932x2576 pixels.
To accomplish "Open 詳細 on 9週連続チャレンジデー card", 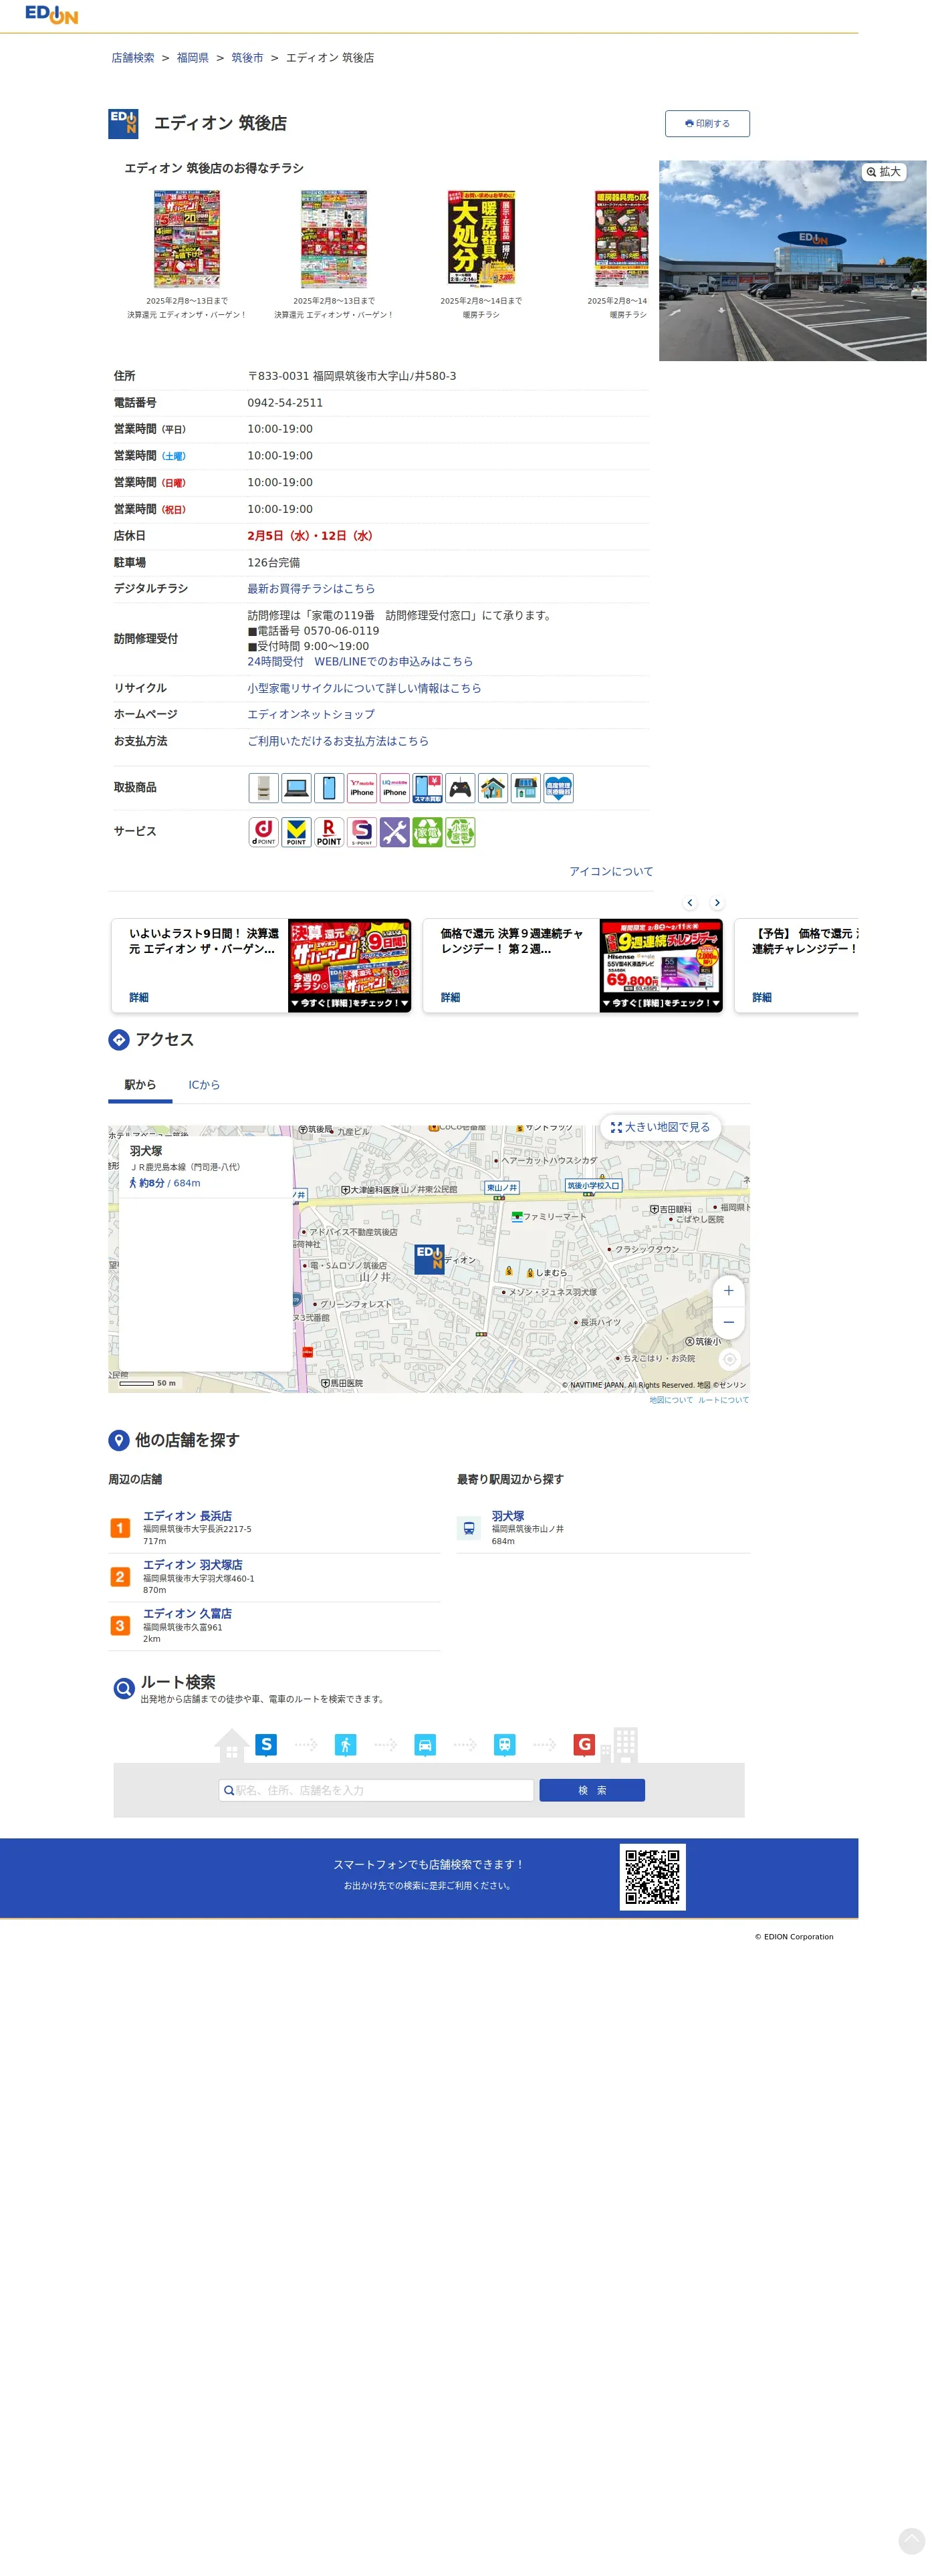I will [x=451, y=998].
